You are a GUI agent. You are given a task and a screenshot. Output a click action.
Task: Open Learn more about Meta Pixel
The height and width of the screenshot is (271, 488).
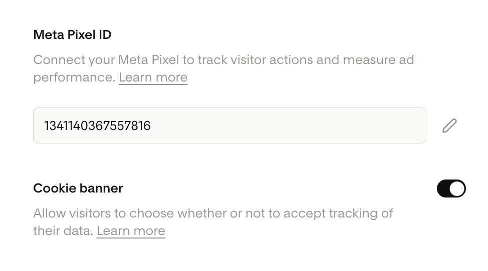coord(153,77)
